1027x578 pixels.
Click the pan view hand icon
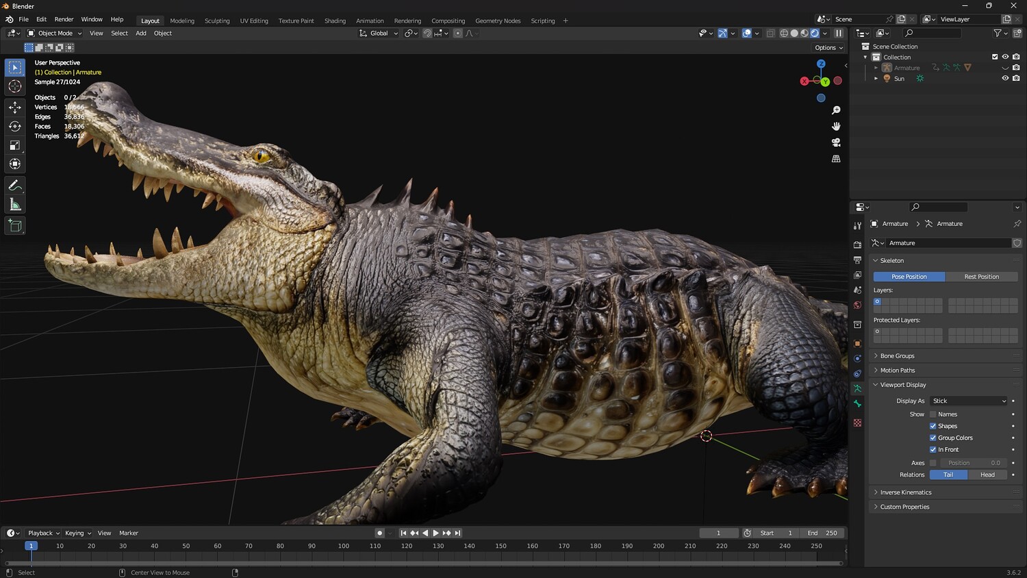pos(836,126)
